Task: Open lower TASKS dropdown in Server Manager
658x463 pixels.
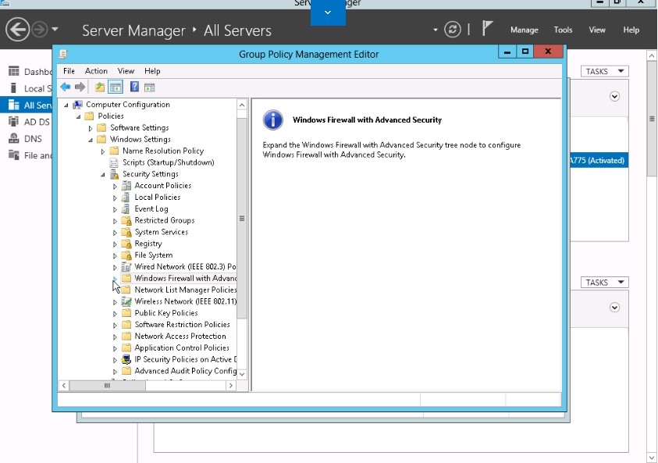Action: (605, 283)
